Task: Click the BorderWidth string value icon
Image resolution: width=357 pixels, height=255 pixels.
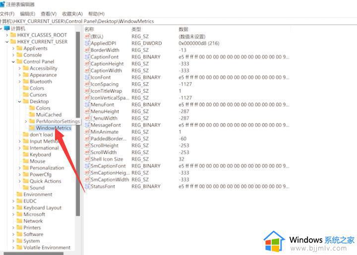Action: [87, 50]
